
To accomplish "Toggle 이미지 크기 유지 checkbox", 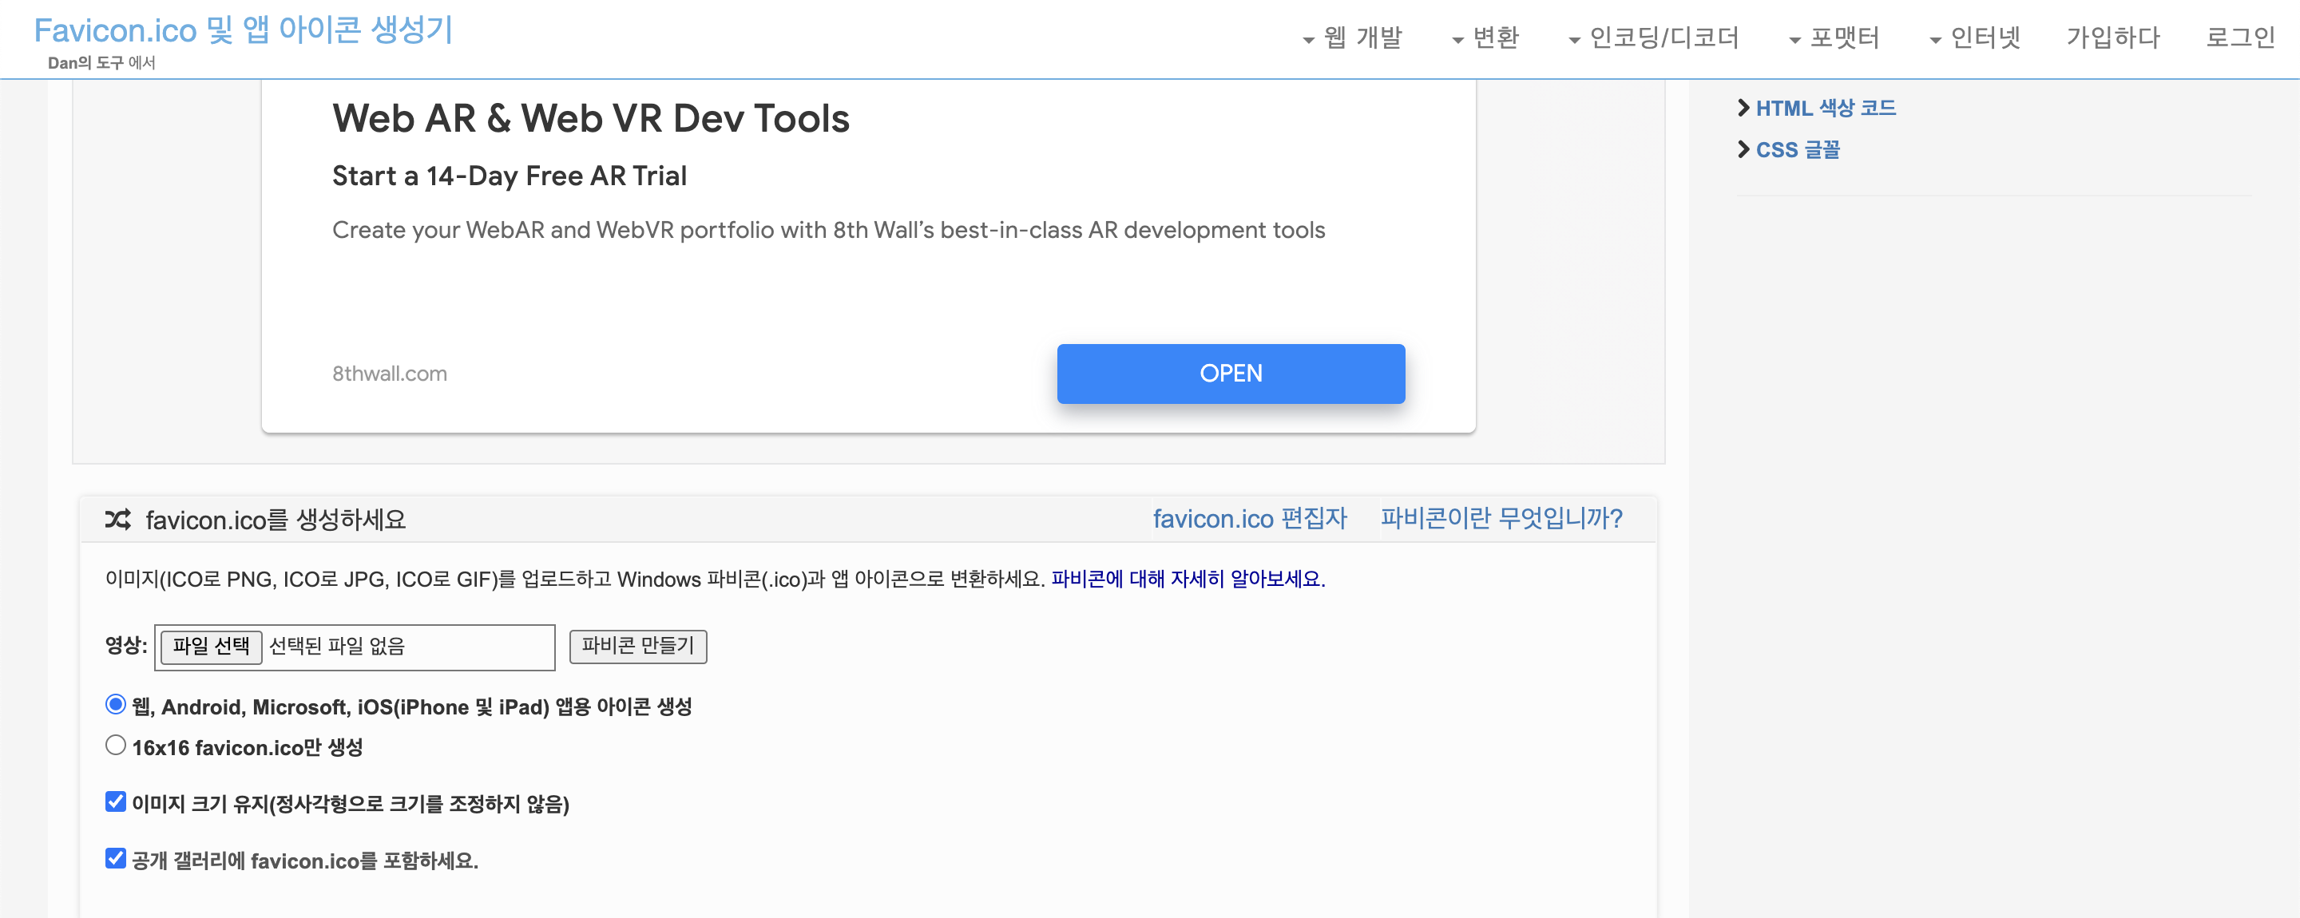I will point(115,802).
